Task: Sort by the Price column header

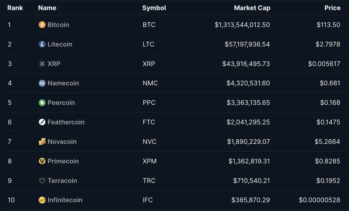Action: (332, 8)
